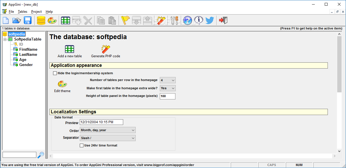
Task: Click the Exit door toolbar icon
Action: (223, 20)
